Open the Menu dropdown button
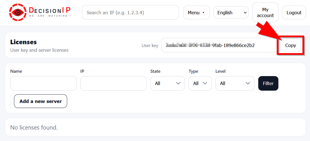 pyautogui.click(x=196, y=13)
